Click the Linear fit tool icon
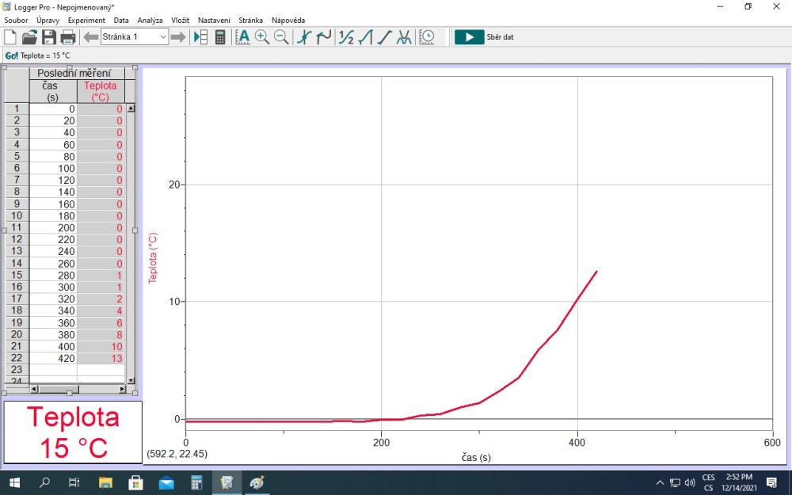This screenshot has height=495, width=792. [x=384, y=37]
